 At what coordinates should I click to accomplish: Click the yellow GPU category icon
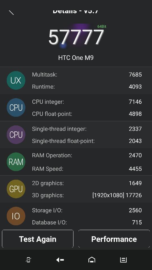[16, 189]
